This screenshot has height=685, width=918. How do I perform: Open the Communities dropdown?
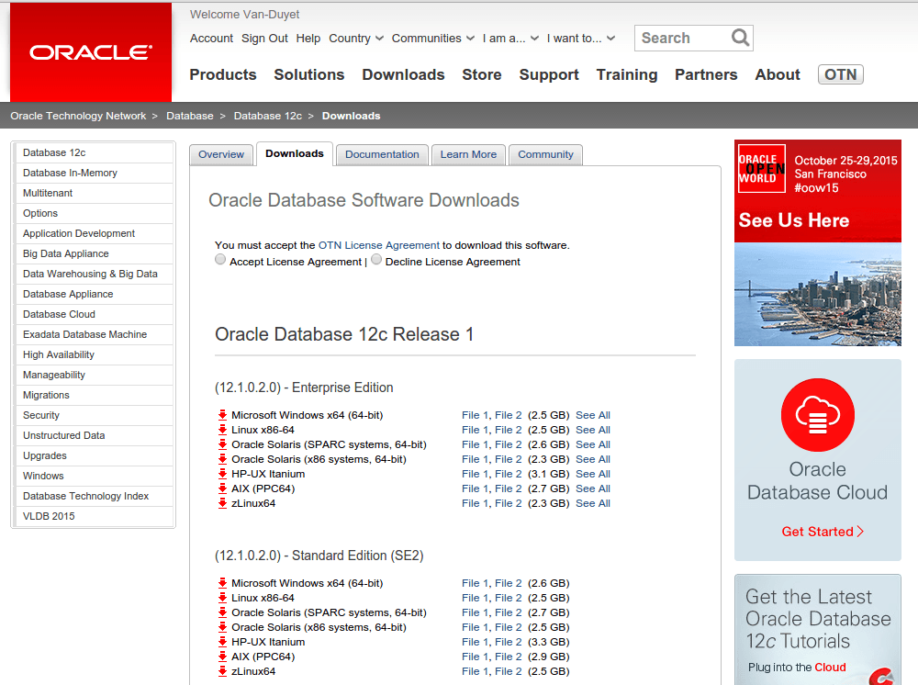pyautogui.click(x=431, y=38)
